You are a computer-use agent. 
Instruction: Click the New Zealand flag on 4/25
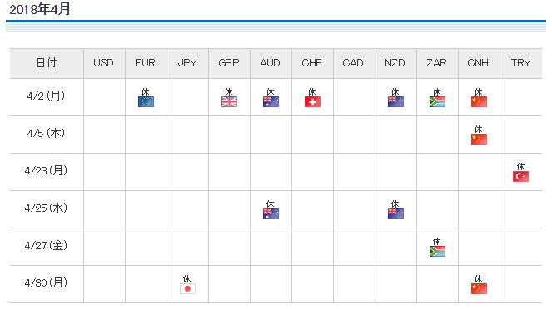click(x=395, y=213)
